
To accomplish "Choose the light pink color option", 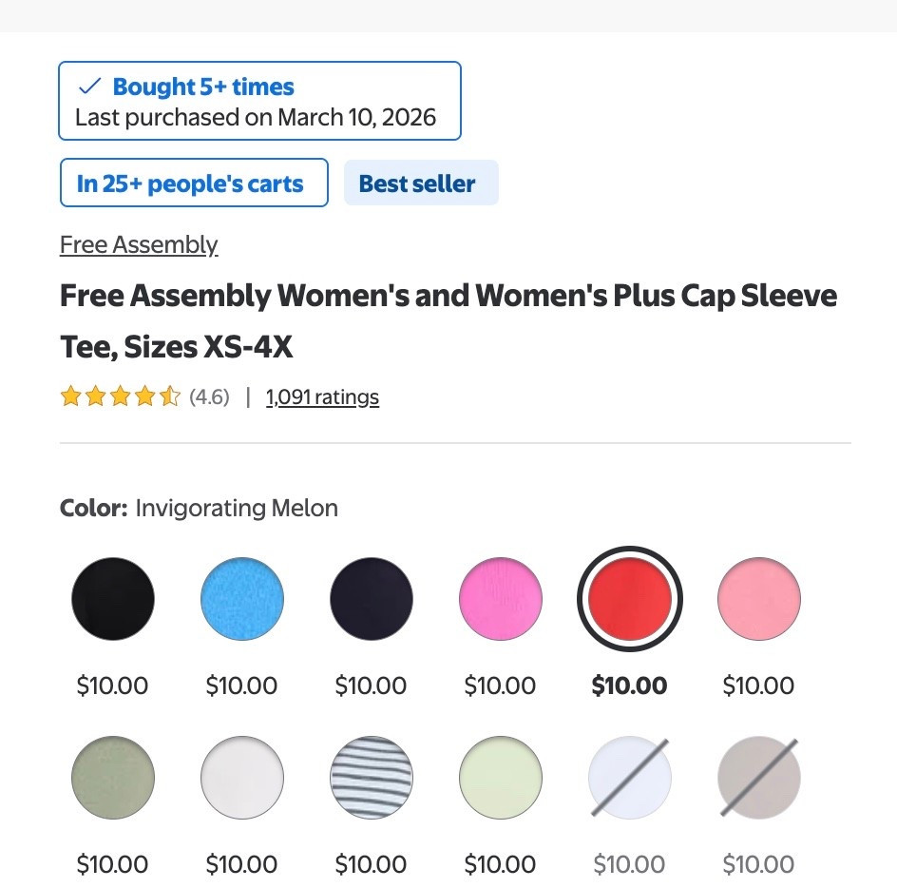I will coord(758,598).
